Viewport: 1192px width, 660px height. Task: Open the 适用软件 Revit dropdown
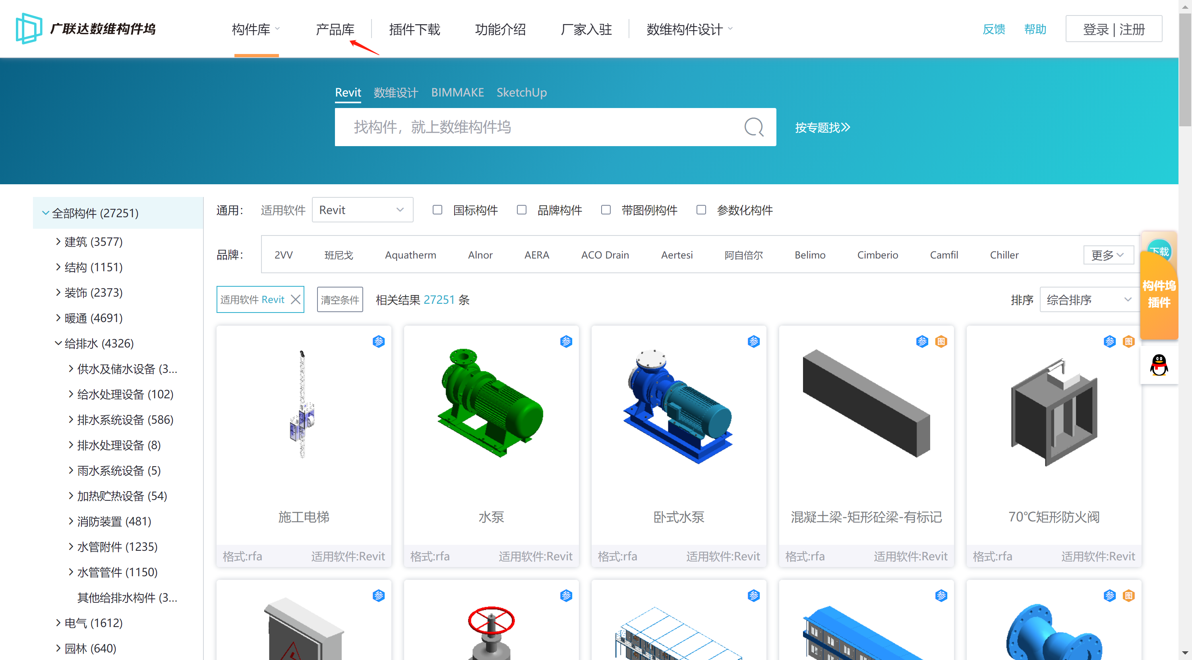(362, 210)
